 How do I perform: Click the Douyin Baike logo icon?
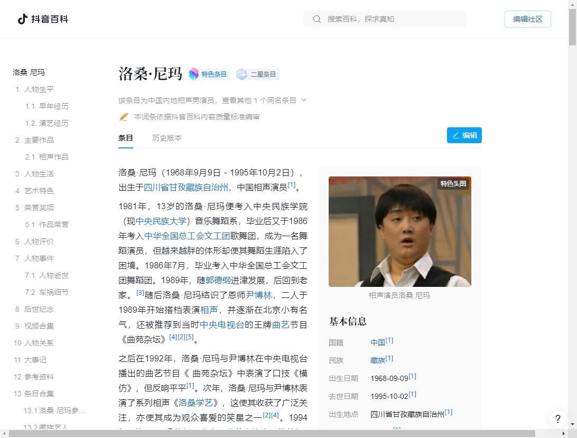(23, 19)
